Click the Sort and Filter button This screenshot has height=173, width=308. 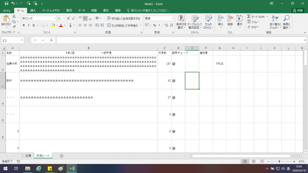275,22
